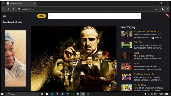View site information icon in address bar
The height and width of the screenshot is (96, 171).
pyautogui.click(x=19, y=9)
